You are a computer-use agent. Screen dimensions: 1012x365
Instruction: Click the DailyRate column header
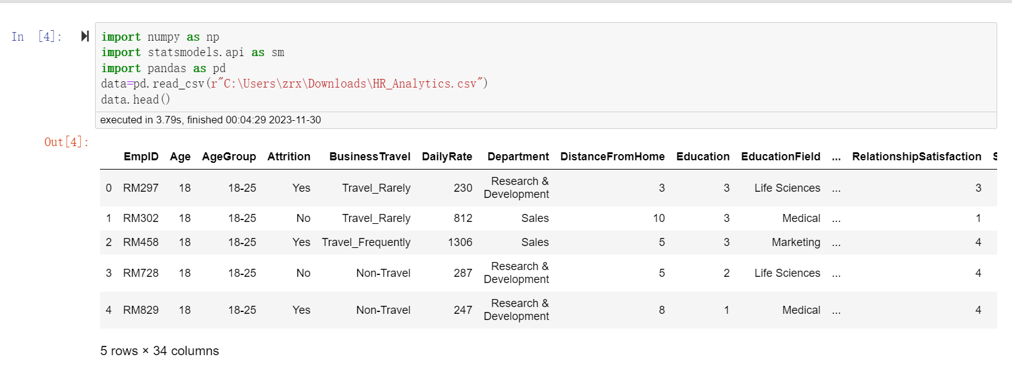click(447, 157)
